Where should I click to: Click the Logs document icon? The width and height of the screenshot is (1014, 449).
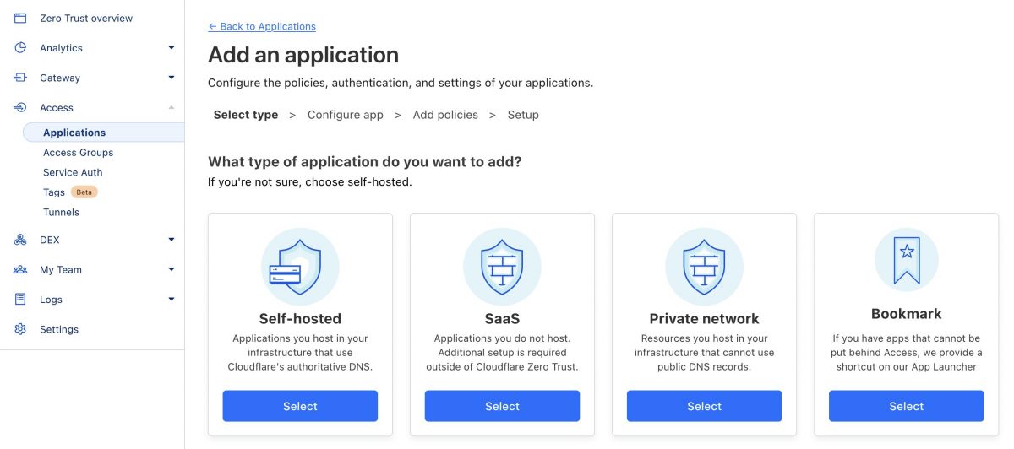point(20,300)
